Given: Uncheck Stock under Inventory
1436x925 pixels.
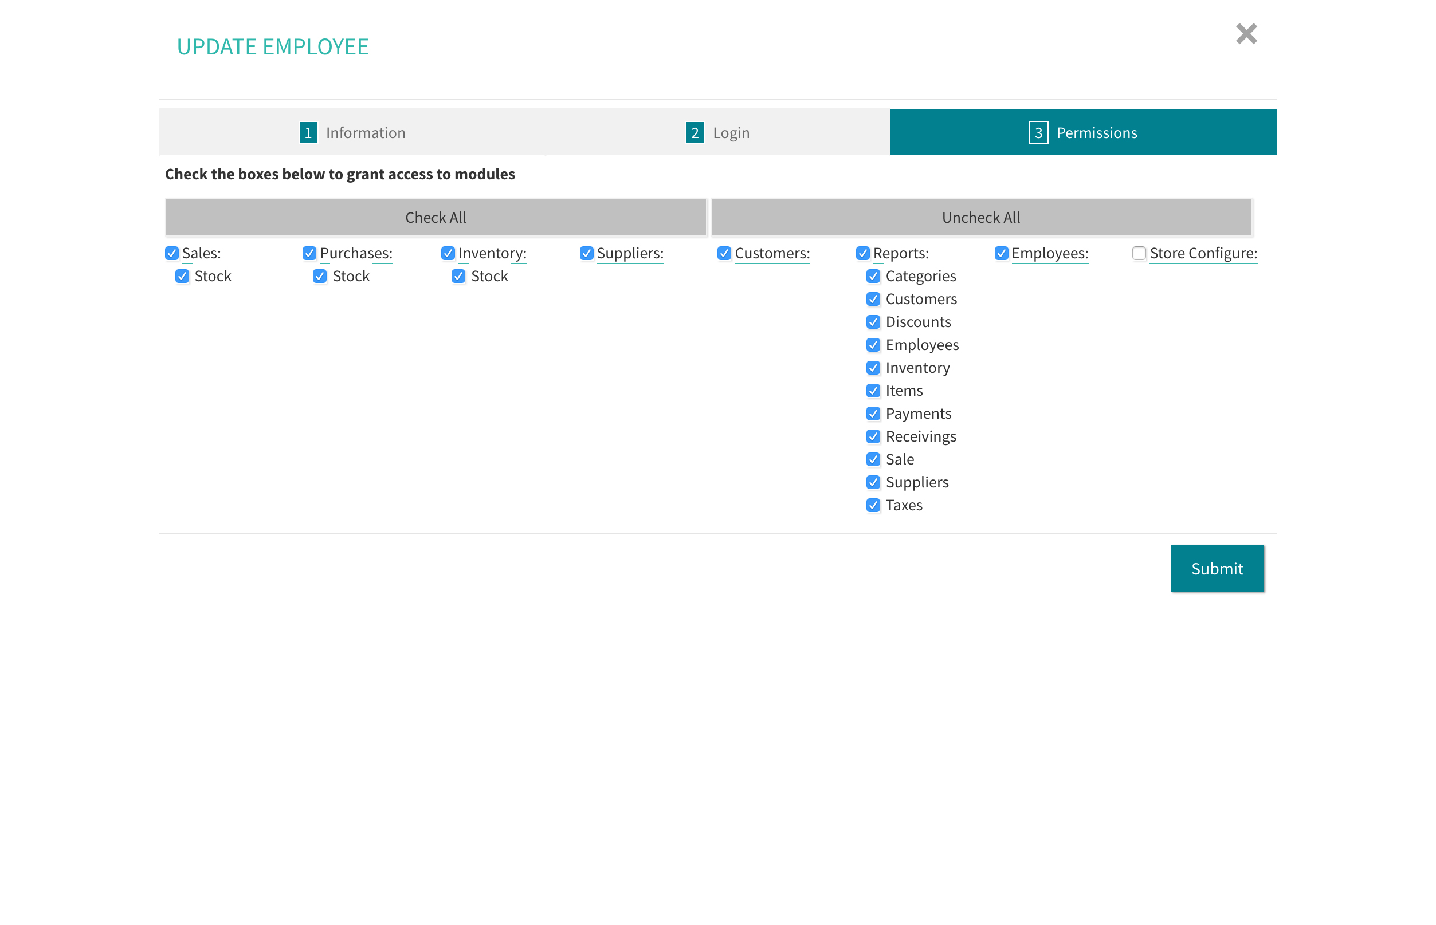Looking at the screenshot, I should [x=458, y=276].
